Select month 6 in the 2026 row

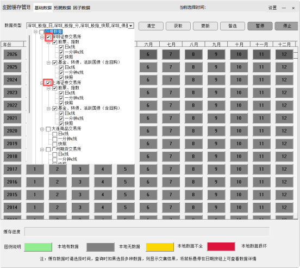(148, 54)
